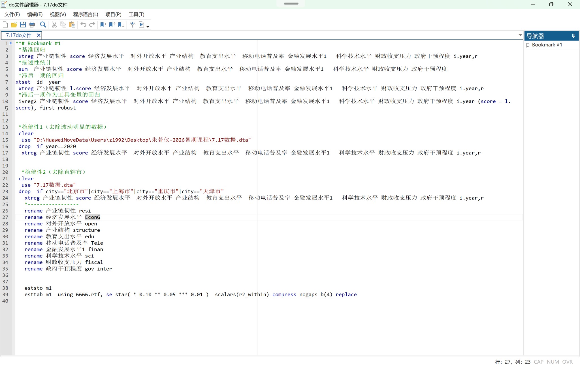Viewport: 580px width, 367px height.
Task: Jump to the next bookmark
Action: (x=121, y=25)
